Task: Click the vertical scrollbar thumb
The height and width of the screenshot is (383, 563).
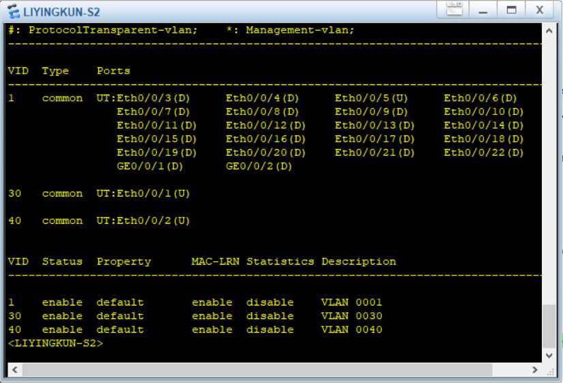Action: click(549, 326)
